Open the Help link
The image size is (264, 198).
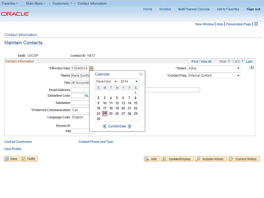(220, 24)
